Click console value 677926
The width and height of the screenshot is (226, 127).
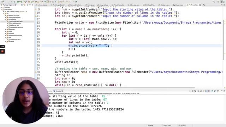click(x=96, y=106)
